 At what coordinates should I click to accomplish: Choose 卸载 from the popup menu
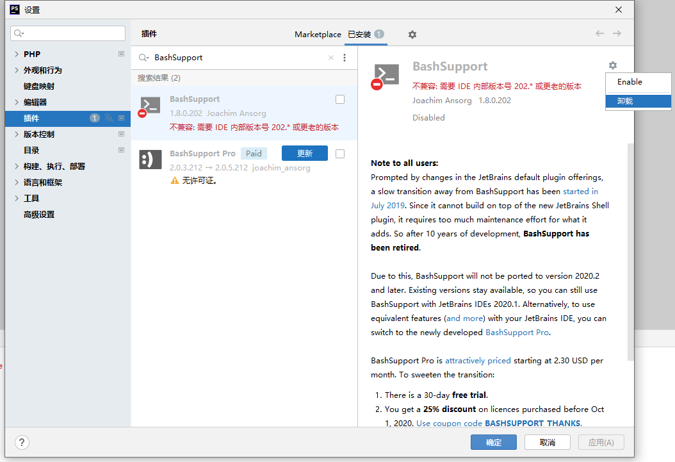point(638,101)
